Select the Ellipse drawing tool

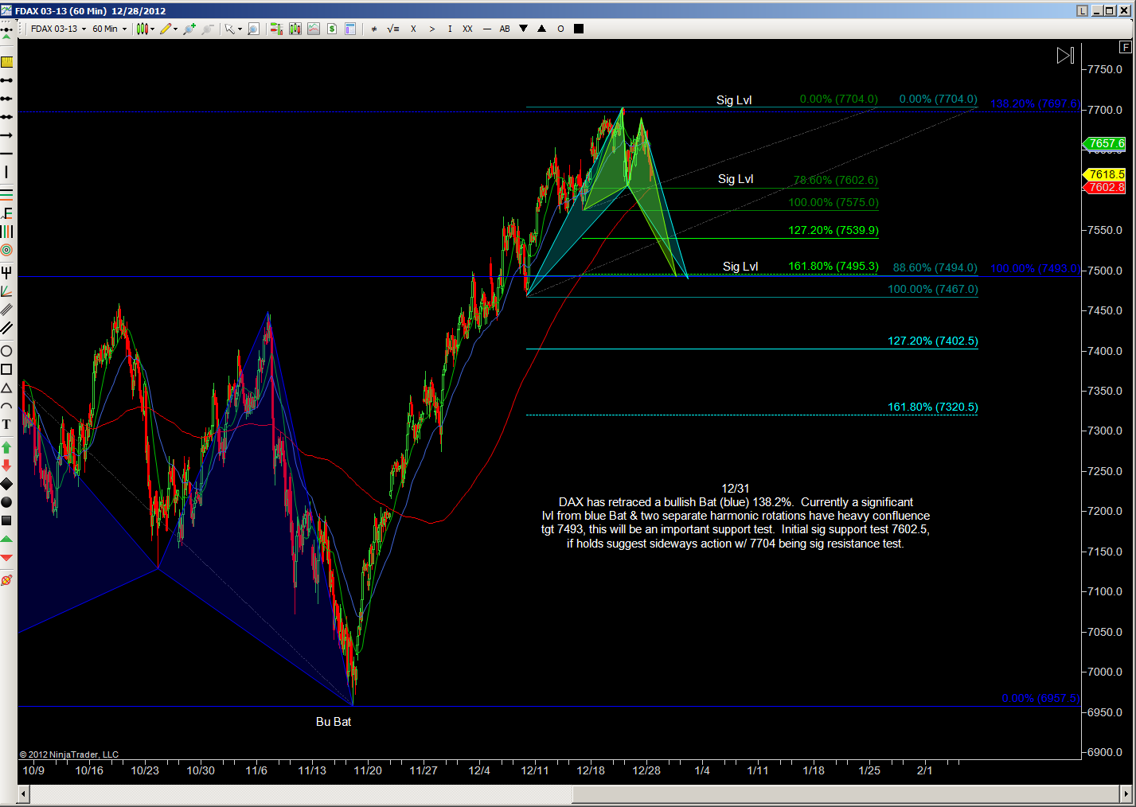tap(6, 351)
